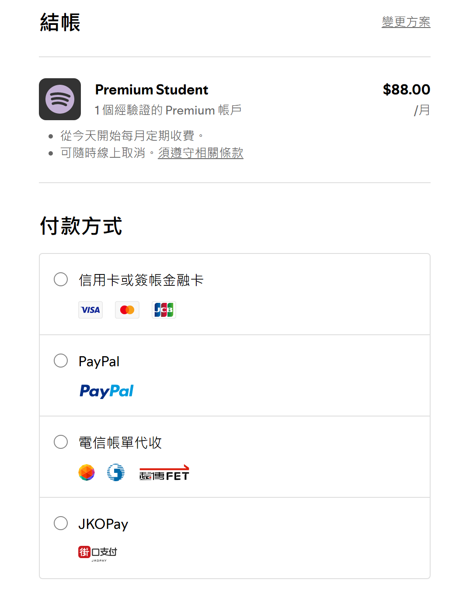Select the PayPal radio button
466x590 pixels.
click(61, 361)
